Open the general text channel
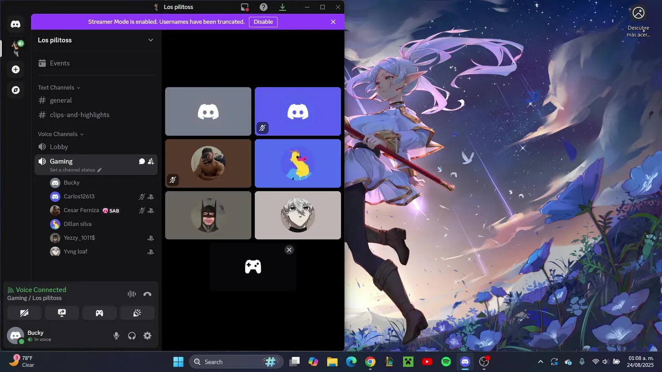The image size is (662, 372). pos(96,100)
